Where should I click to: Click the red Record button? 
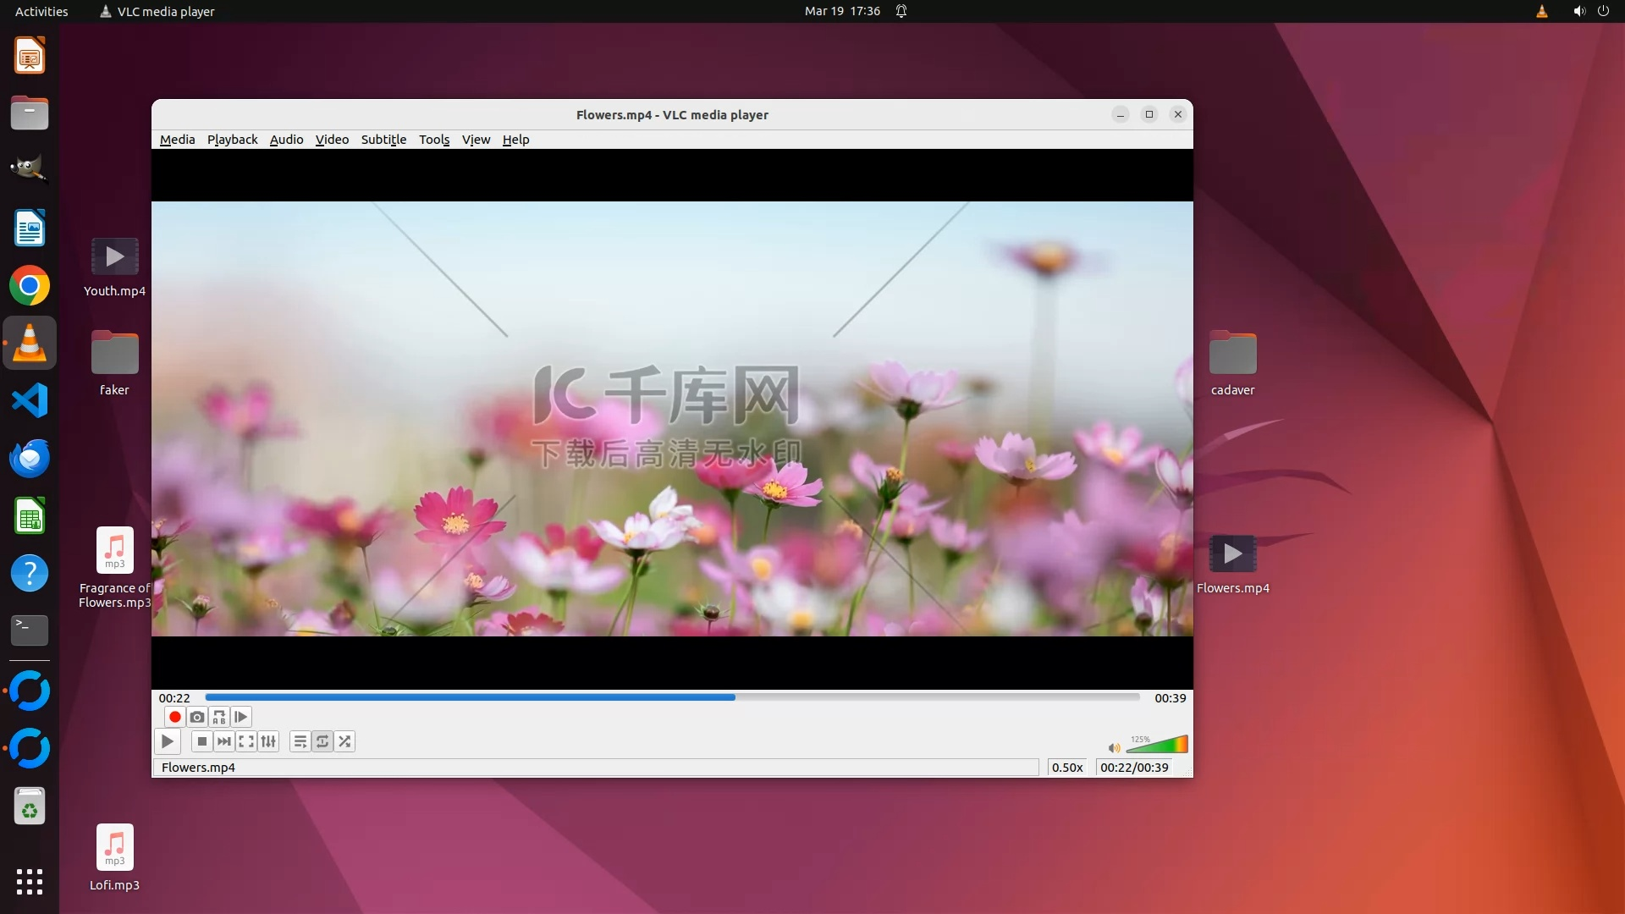tap(175, 717)
